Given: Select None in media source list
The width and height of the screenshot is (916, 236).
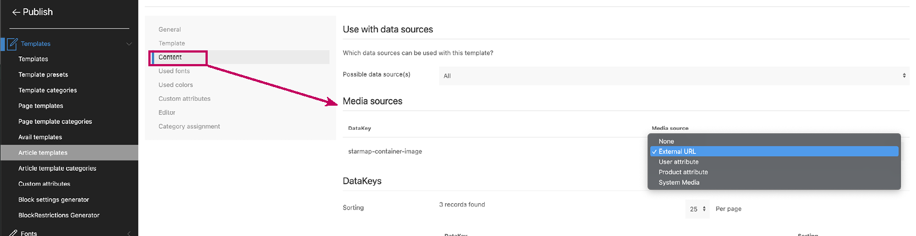Looking at the screenshot, I should tap(666, 141).
